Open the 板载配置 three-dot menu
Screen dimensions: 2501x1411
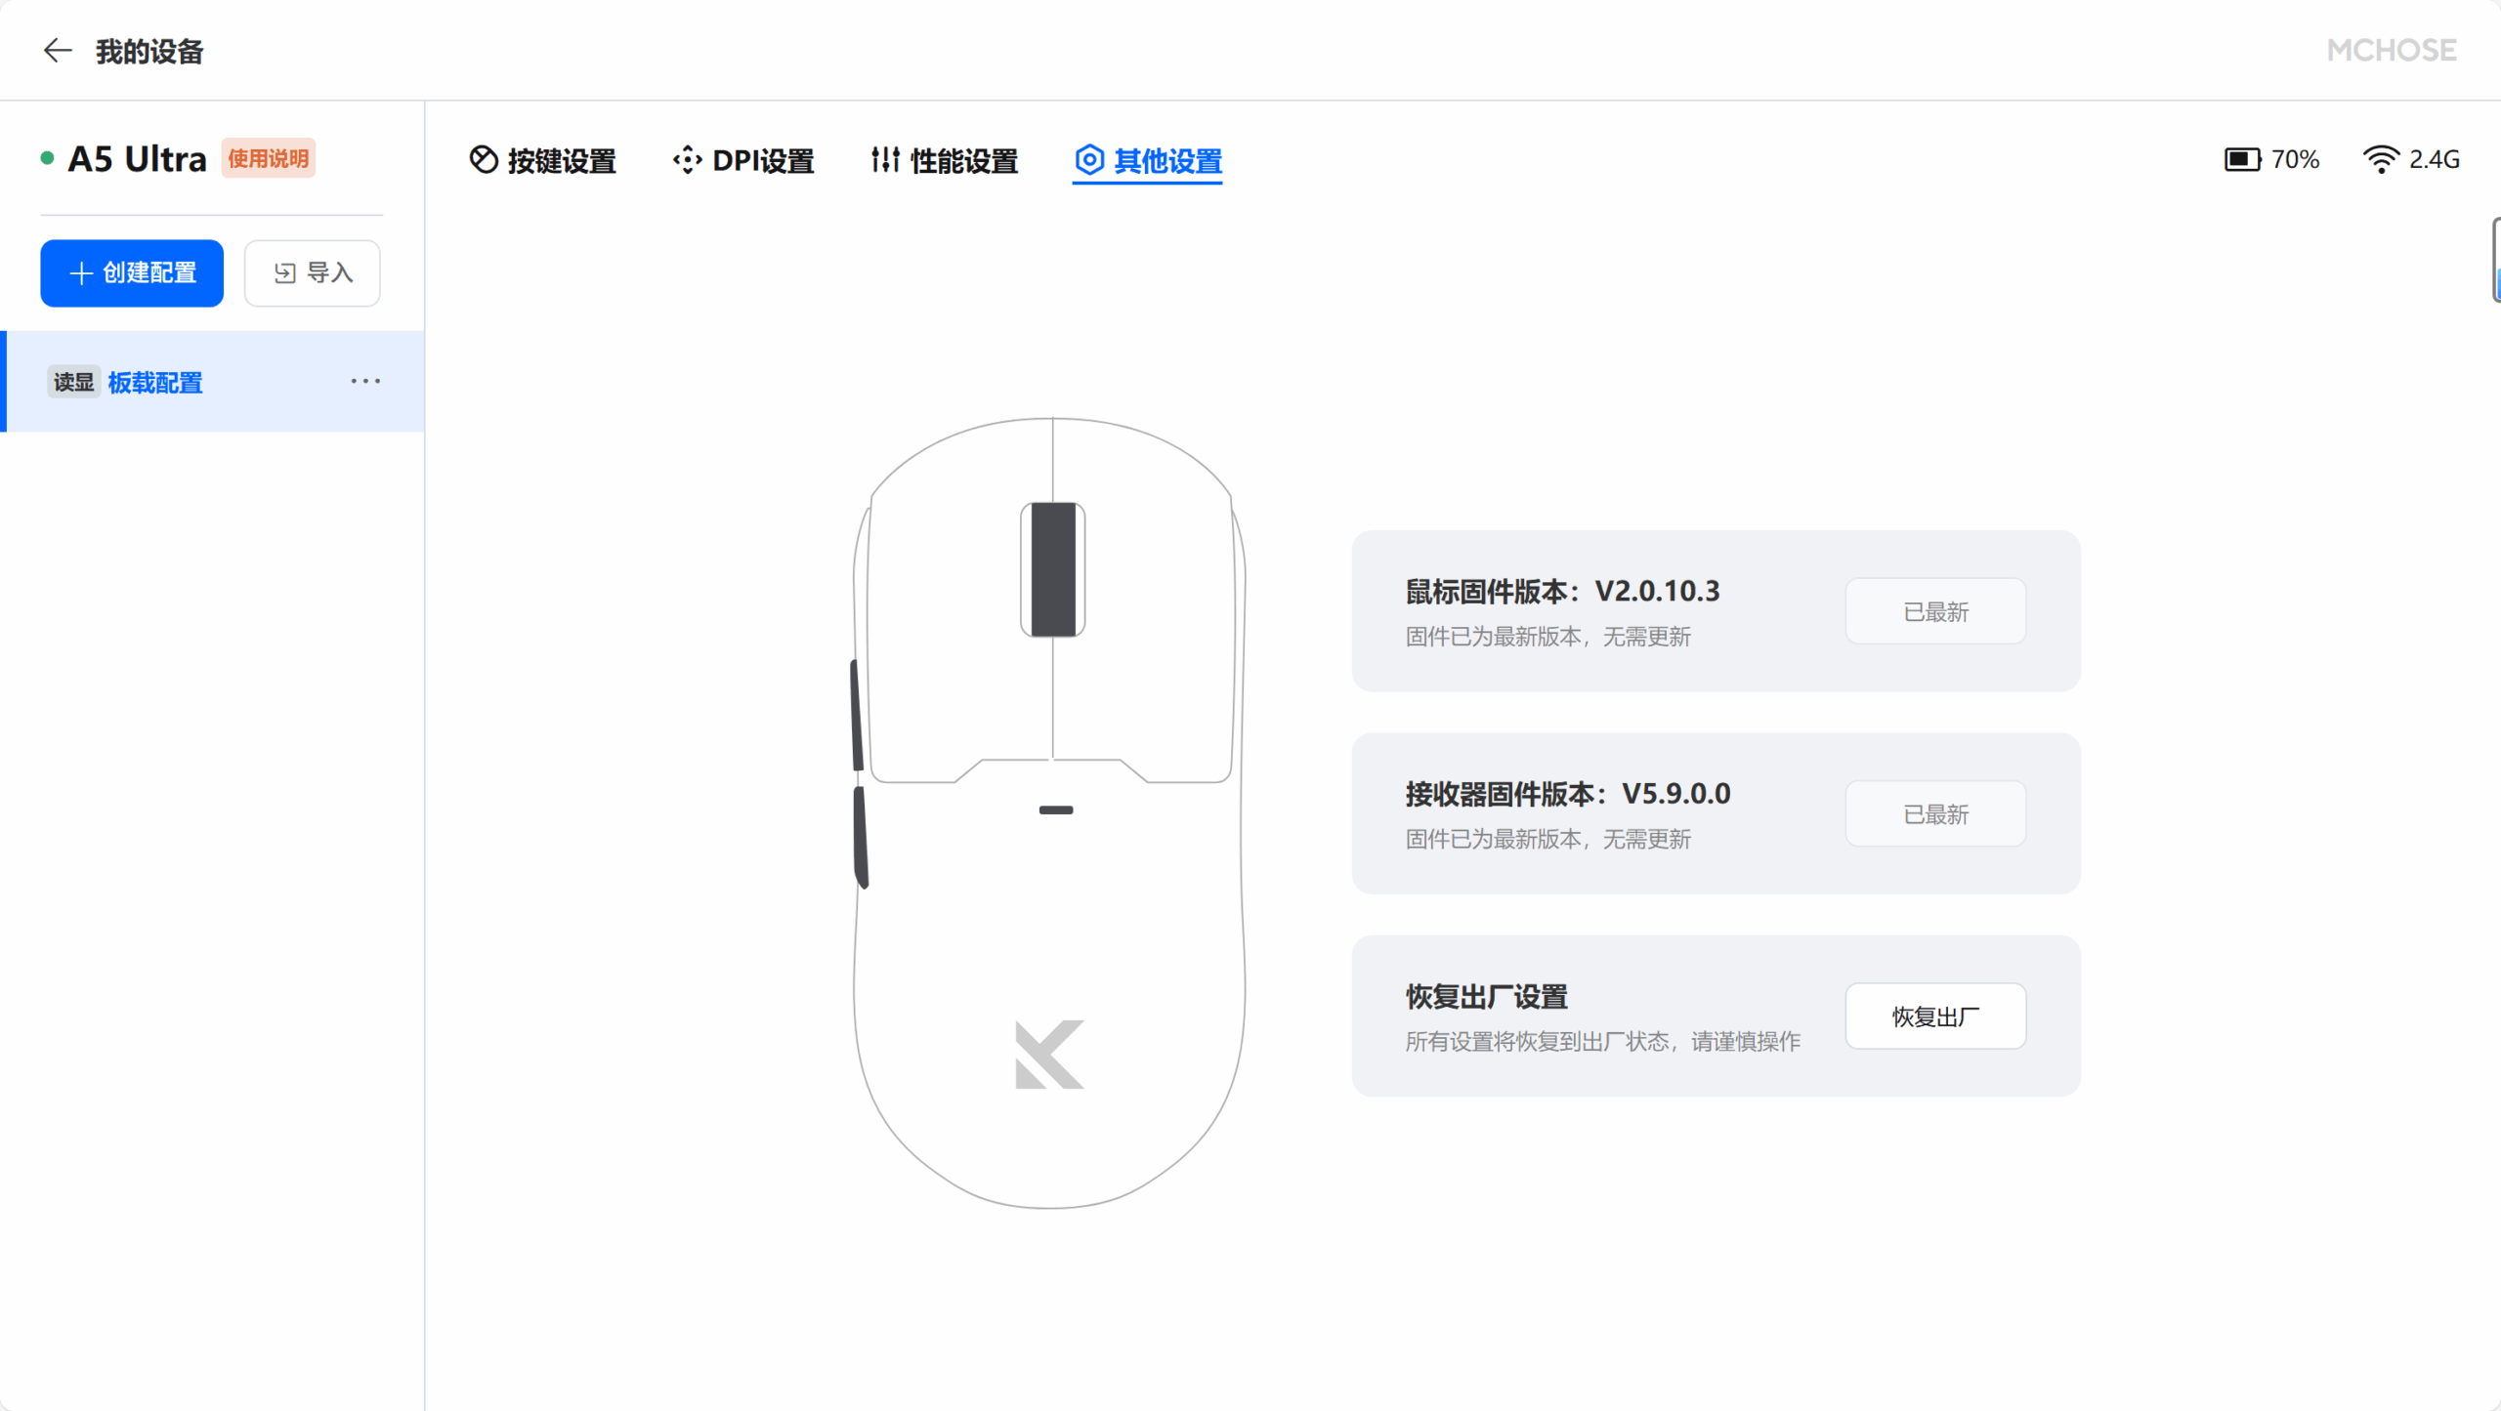365,382
